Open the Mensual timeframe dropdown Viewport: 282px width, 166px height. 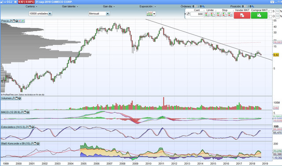point(108,14)
